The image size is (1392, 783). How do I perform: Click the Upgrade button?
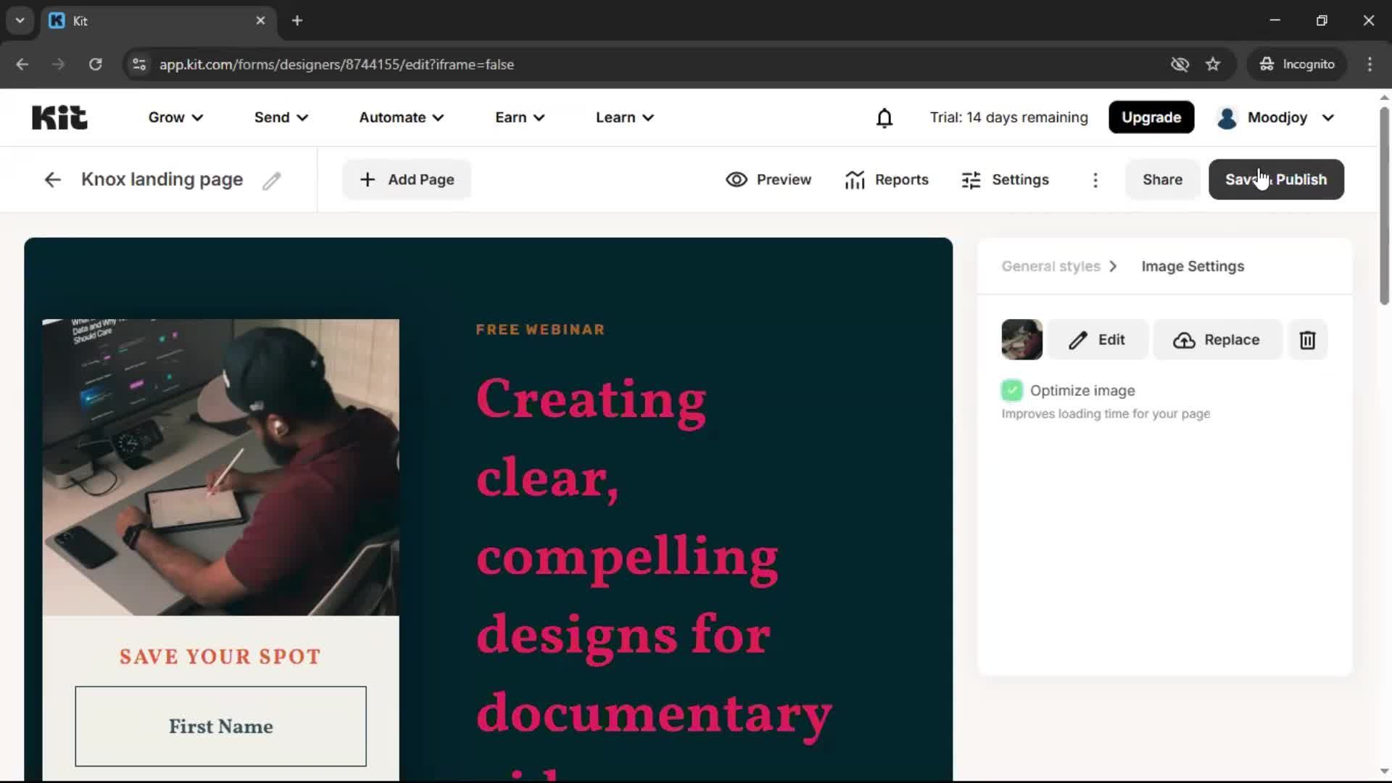(x=1151, y=117)
